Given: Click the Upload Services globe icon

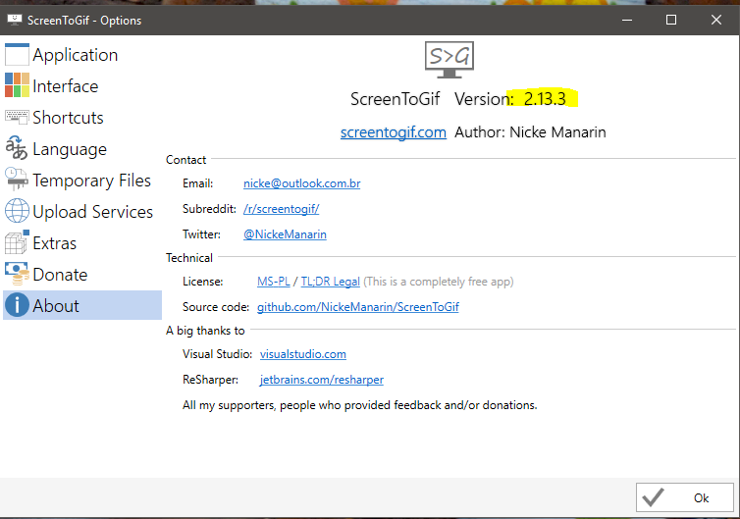Looking at the screenshot, I should [17, 211].
